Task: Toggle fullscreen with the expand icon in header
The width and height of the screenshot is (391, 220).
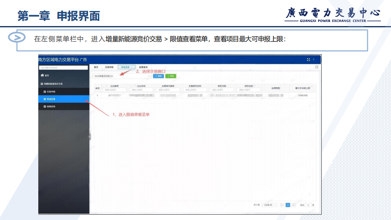Action: coord(308,59)
